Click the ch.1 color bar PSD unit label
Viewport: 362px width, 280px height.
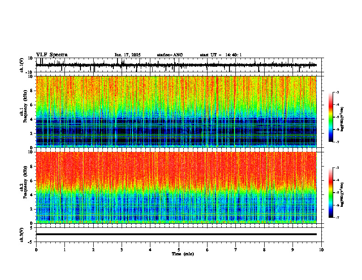pyautogui.click(x=342, y=119)
